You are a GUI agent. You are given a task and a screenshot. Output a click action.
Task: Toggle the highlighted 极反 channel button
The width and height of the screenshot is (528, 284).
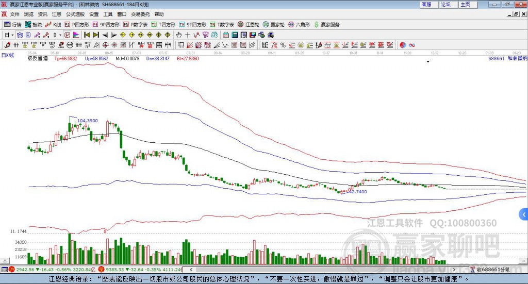click(67, 35)
